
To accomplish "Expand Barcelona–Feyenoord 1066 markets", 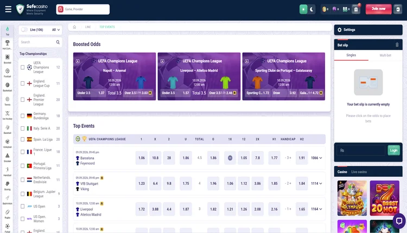I will 316,158.
